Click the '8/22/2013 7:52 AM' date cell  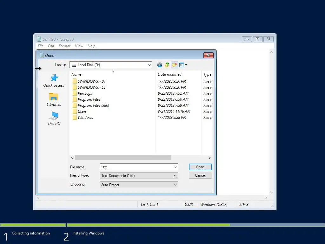coord(173,93)
